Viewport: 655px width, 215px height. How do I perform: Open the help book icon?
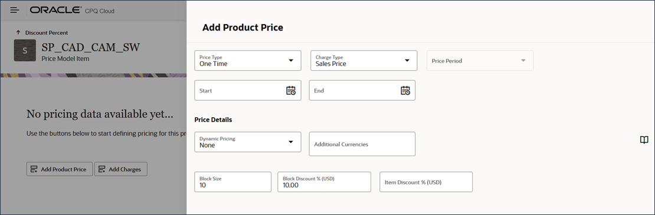tap(644, 140)
